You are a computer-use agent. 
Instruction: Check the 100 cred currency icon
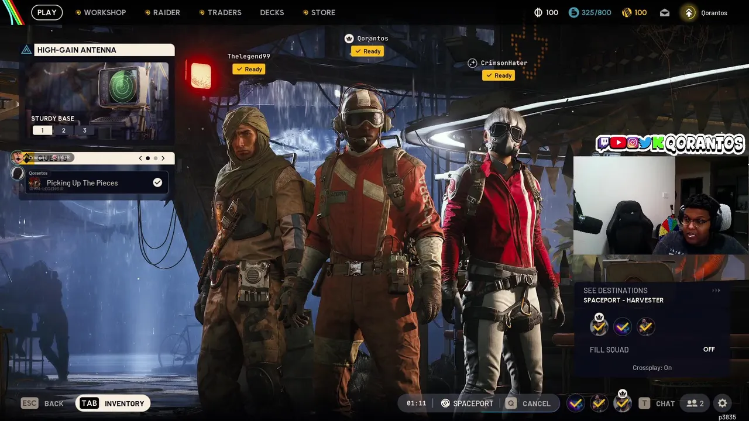pos(538,12)
